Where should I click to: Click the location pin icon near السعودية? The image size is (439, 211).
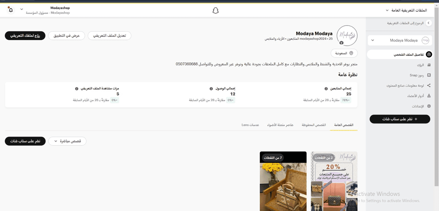pos(351,53)
